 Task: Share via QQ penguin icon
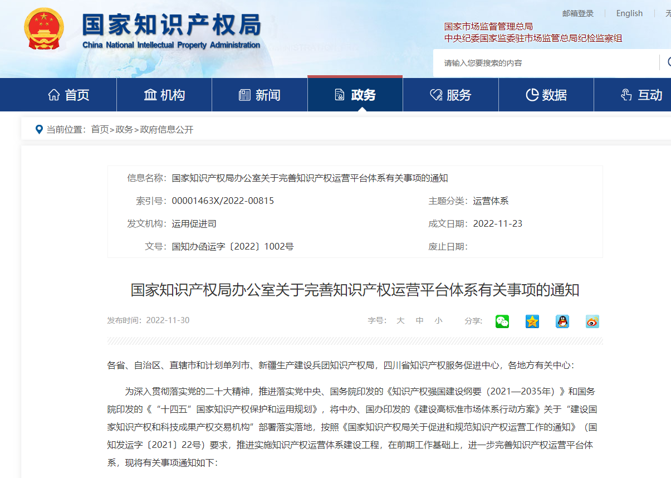[562, 321]
